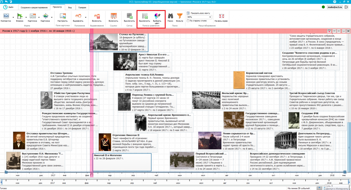The image size is (351, 190).
Task: Click the logout icon next to account
Action: click(x=346, y=7)
